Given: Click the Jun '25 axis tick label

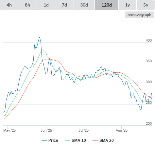Looking at the screenshot, I should point(46,130).
